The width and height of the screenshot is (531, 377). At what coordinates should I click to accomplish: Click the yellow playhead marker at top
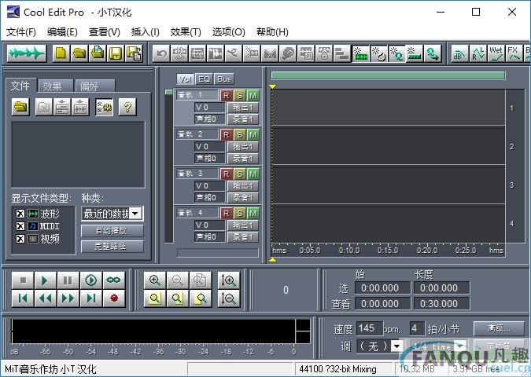[272, 86]
